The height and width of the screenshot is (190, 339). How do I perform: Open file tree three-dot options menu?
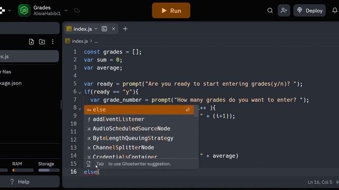coord(53,42)
